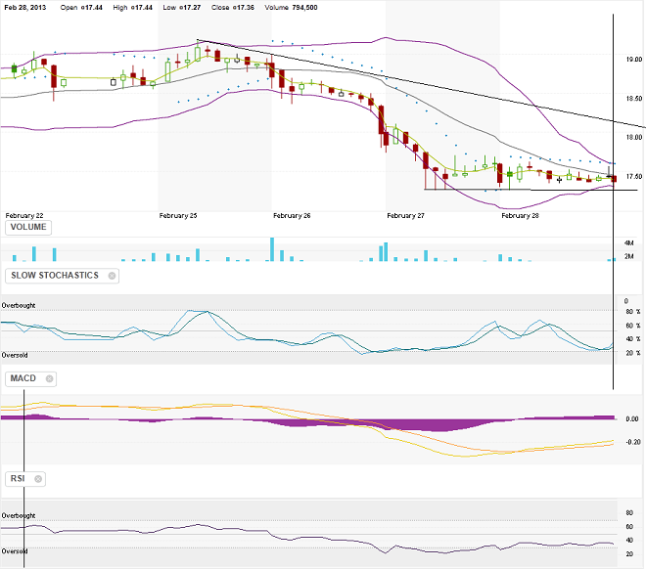
Task: Click the February 28 date label
Action: [521, 215]
